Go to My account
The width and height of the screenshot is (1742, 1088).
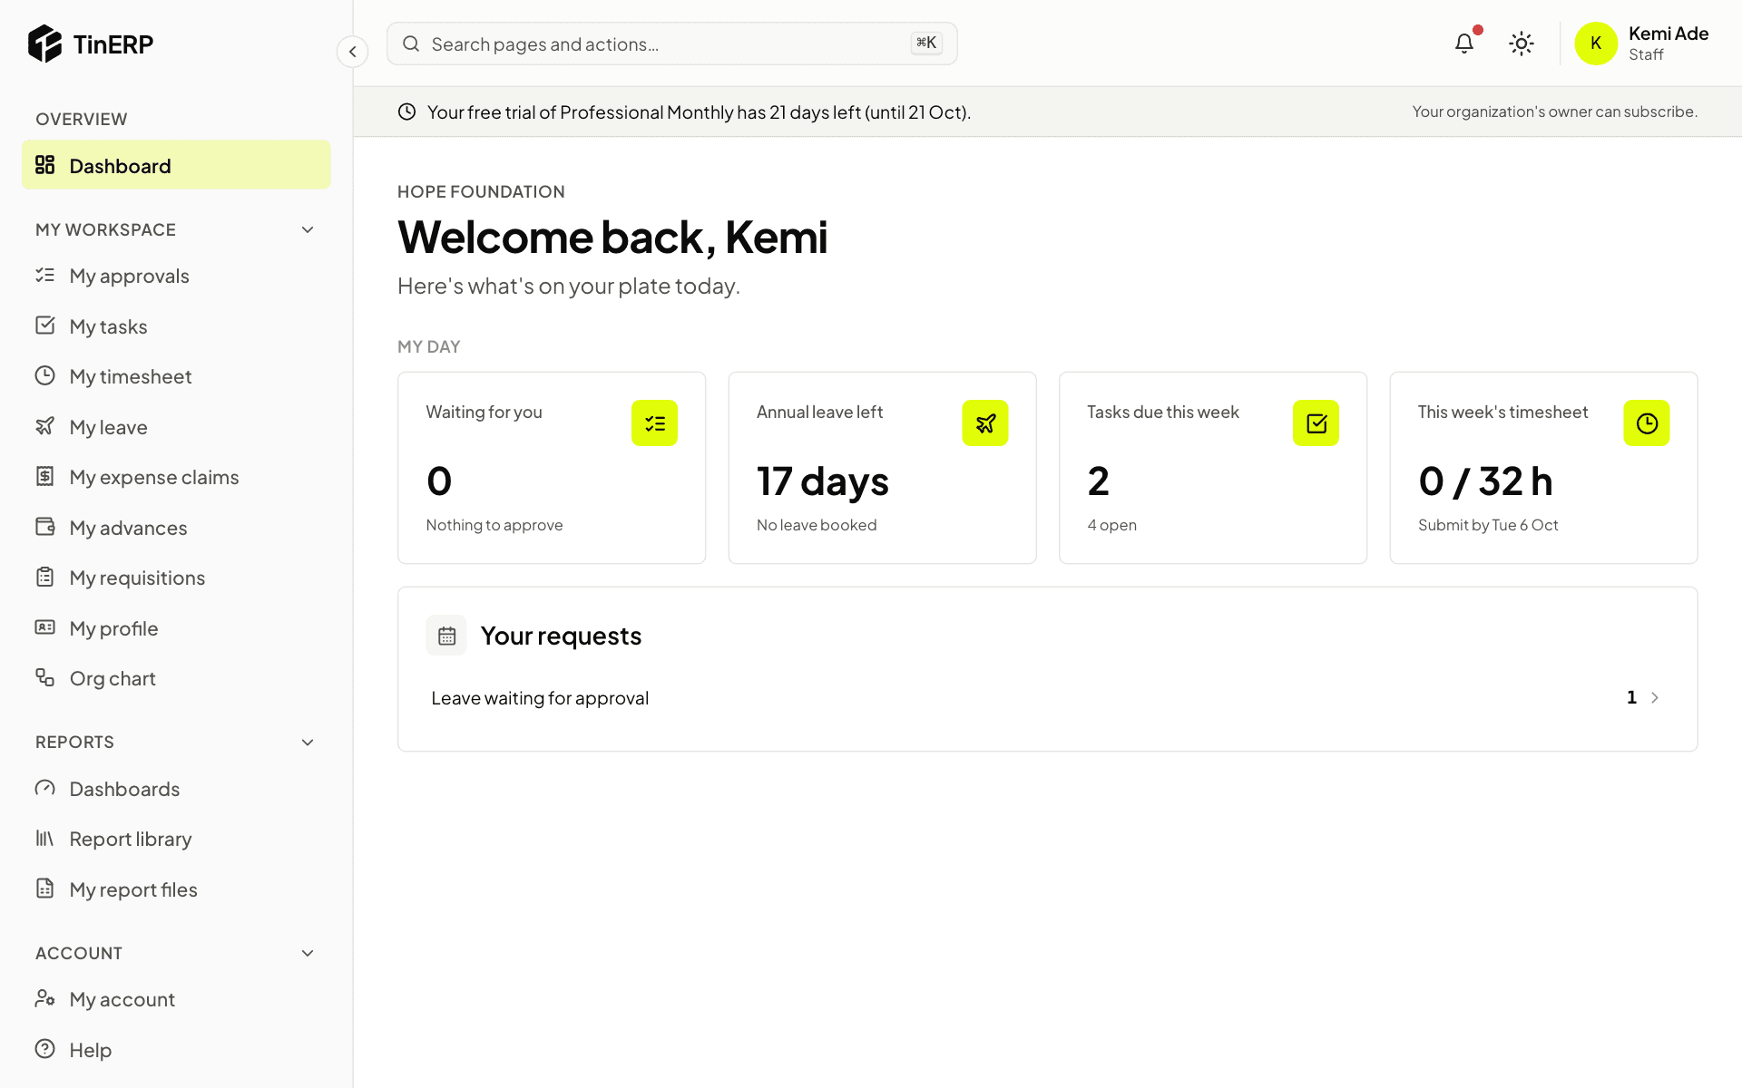tap(176, 999)
